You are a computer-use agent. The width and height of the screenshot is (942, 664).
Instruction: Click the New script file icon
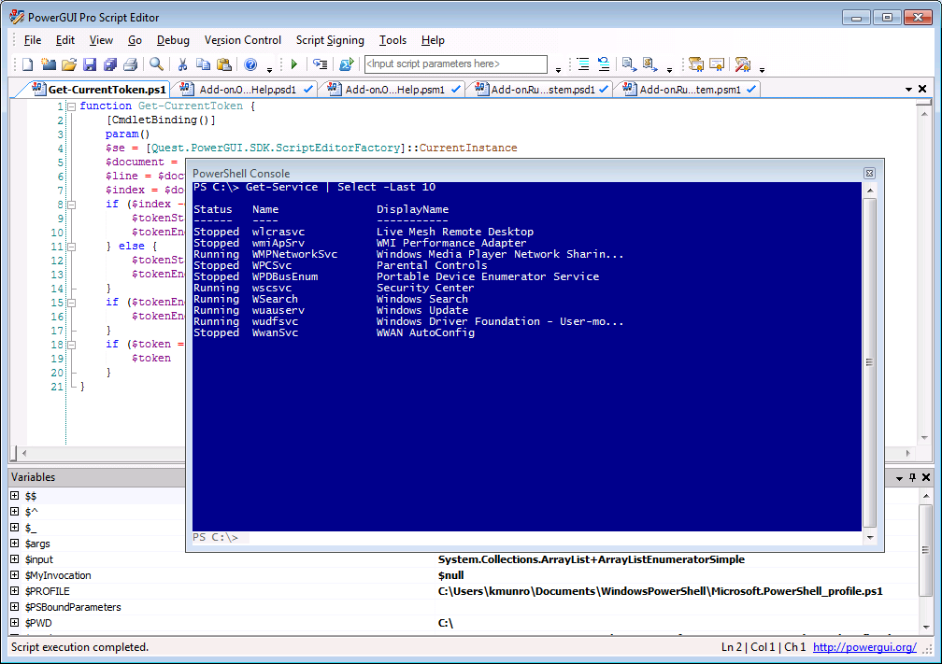click(x=27, y=64)
